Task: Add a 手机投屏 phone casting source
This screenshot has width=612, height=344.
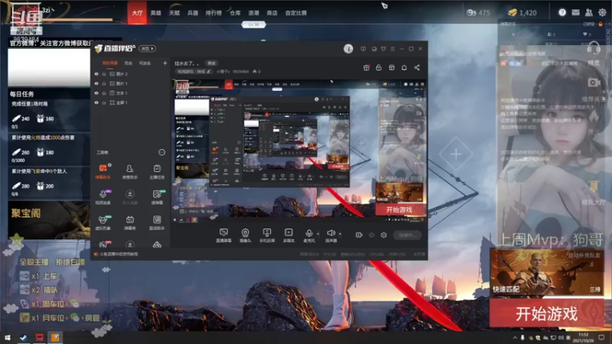Action: [267, 235]
